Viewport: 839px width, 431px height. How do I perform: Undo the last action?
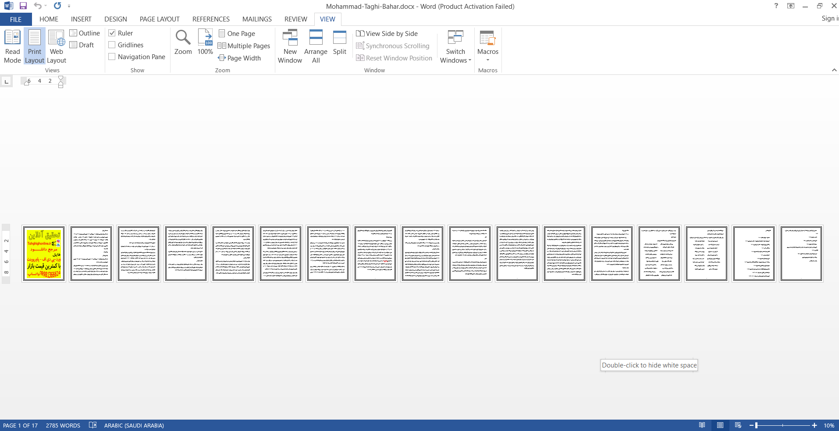tap(38, 6)
